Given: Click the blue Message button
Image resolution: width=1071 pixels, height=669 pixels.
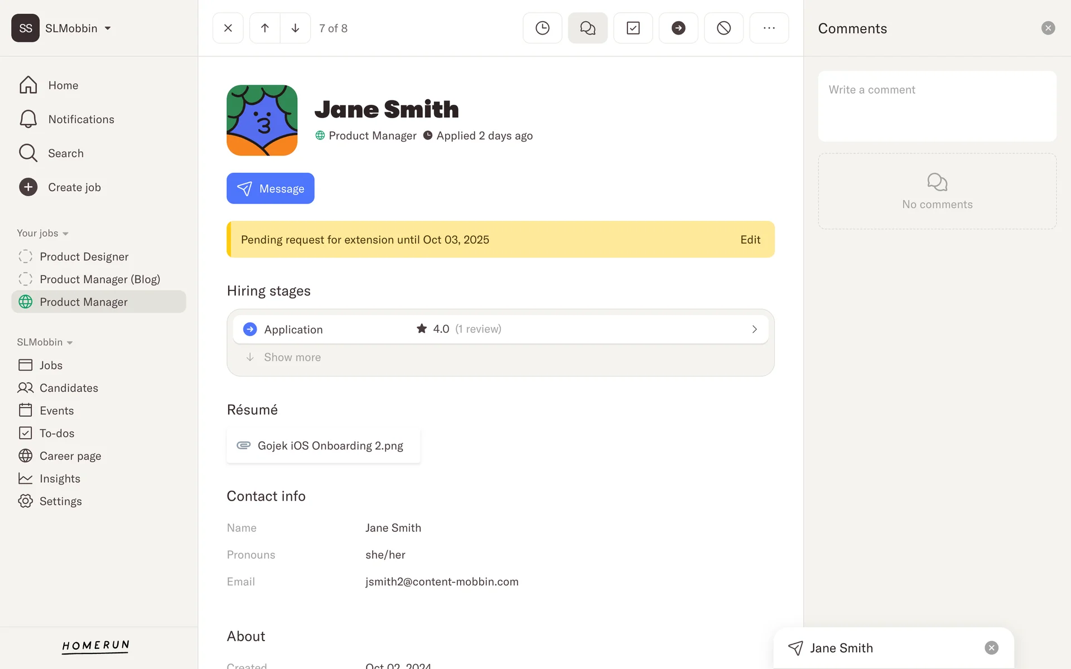Looking at the screenshot, I should click(270, 188).
